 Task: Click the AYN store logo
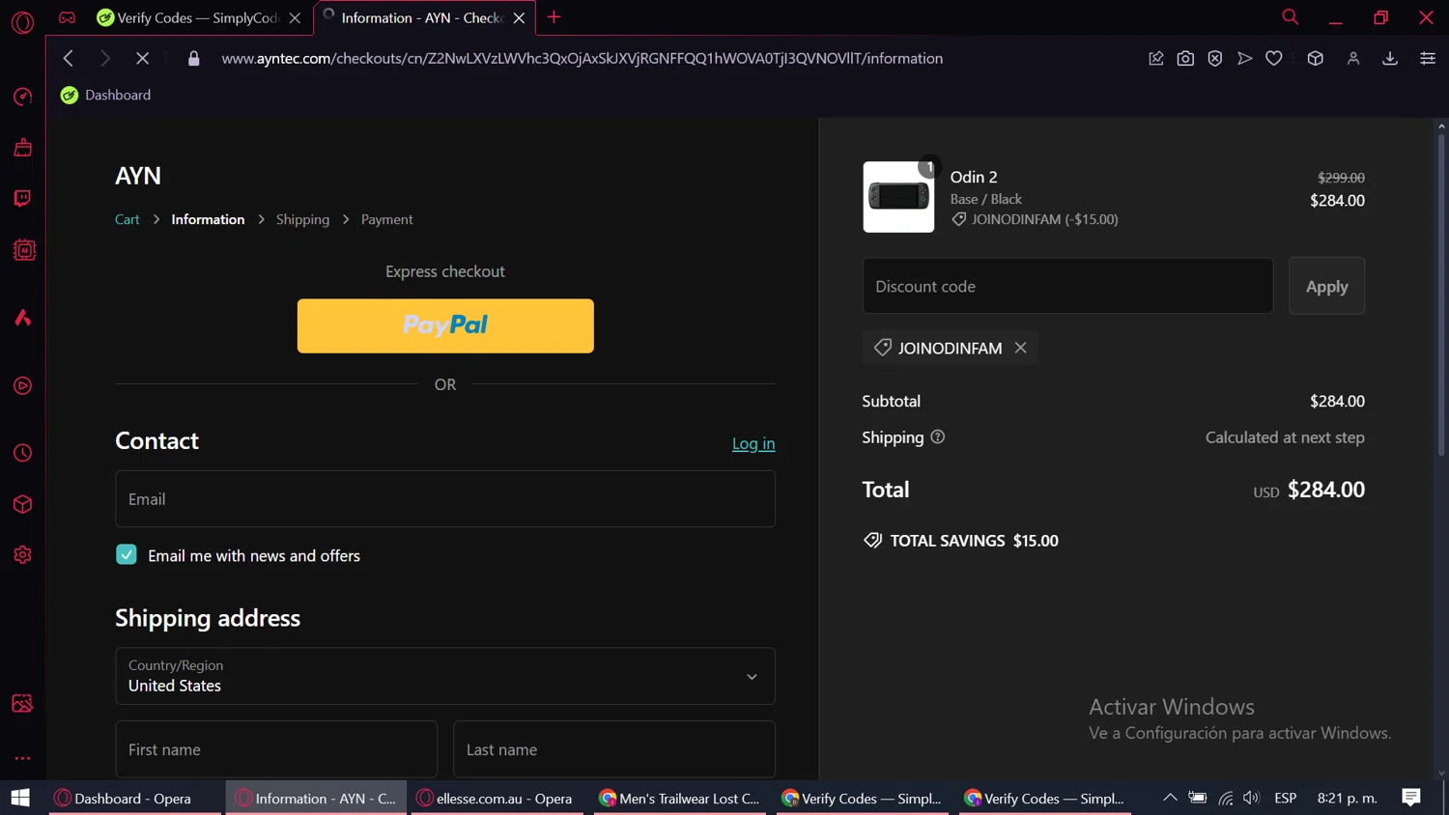138,176
